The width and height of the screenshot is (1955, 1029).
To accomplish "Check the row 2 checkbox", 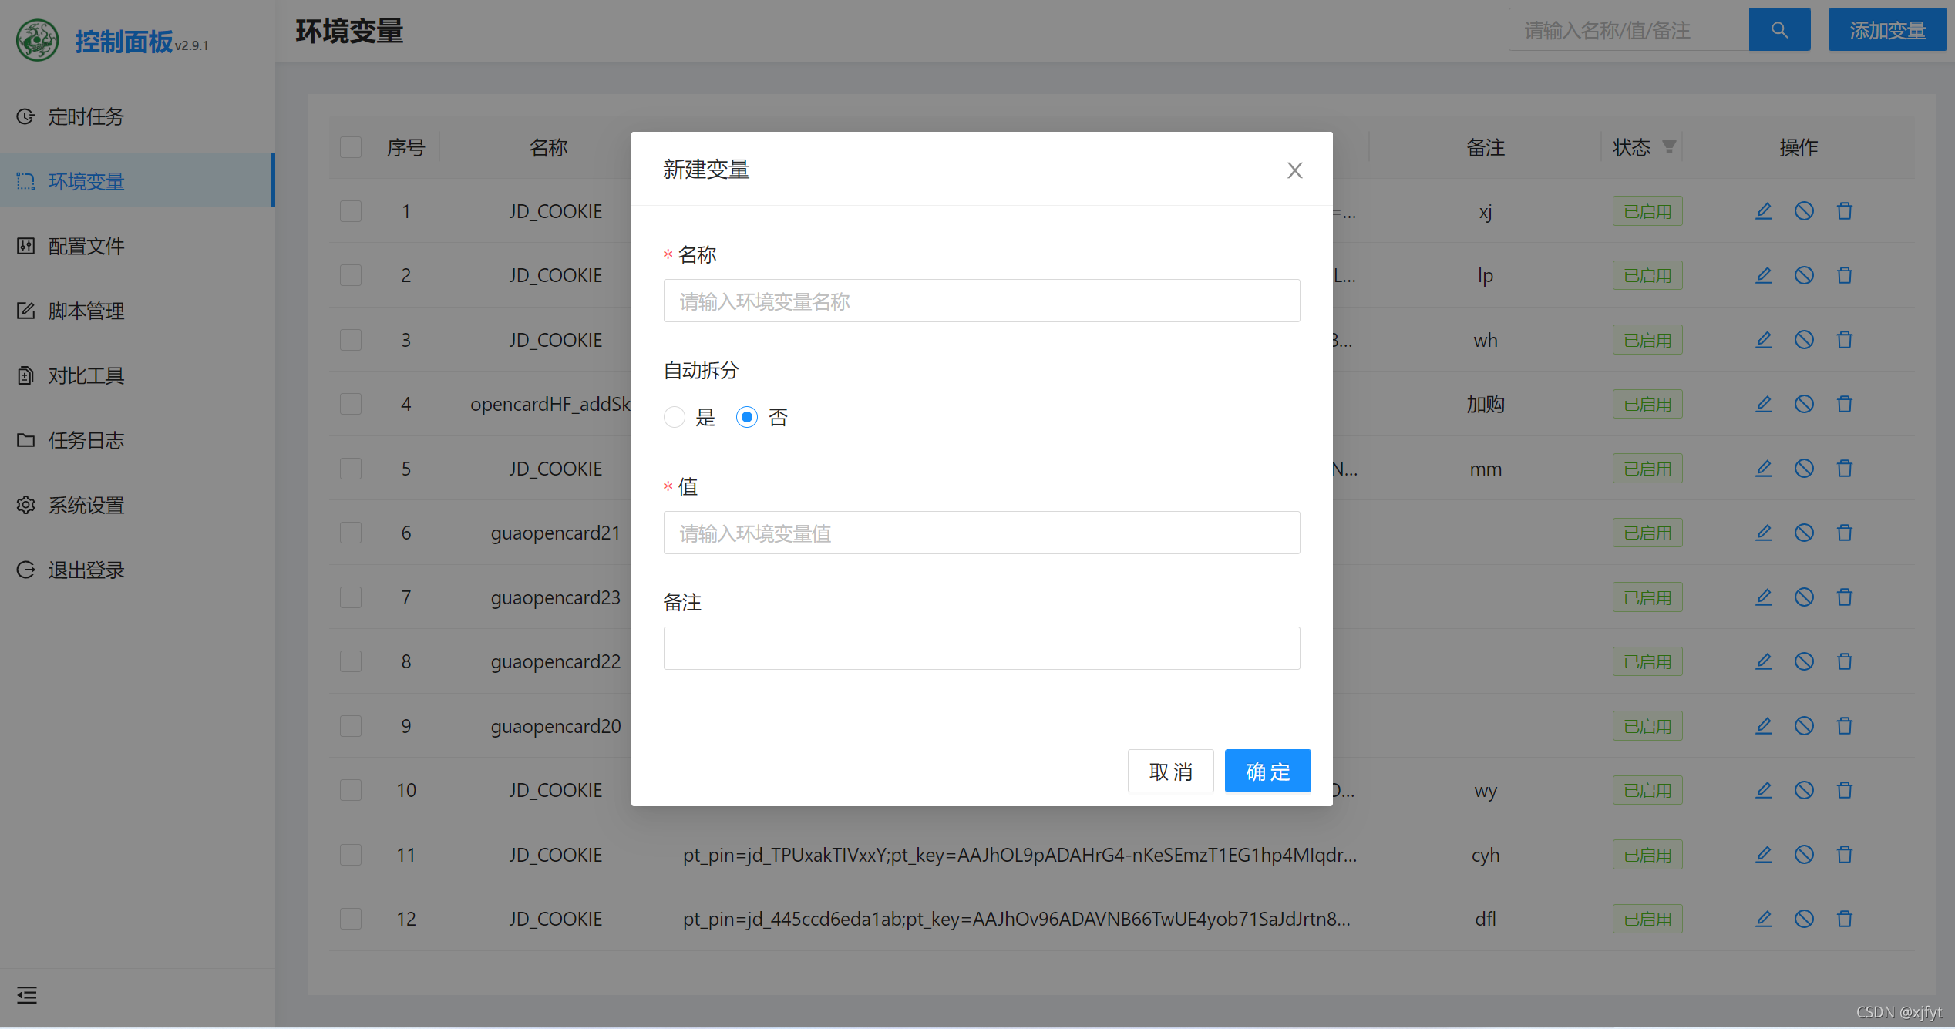I will coord(351,275).
